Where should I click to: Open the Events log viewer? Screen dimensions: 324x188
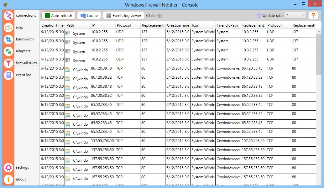click(123, 15)
